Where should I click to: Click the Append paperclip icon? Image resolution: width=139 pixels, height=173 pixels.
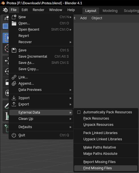[x=14, y=84]
